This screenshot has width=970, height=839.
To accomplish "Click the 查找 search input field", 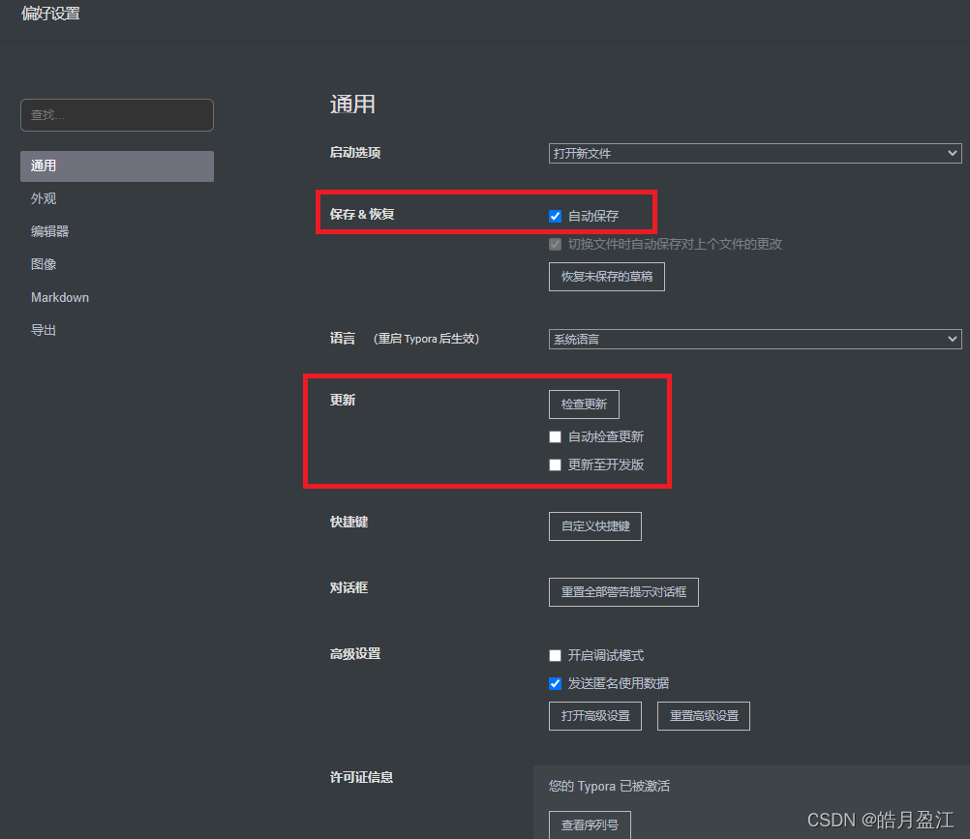I will tap(117, 115).
